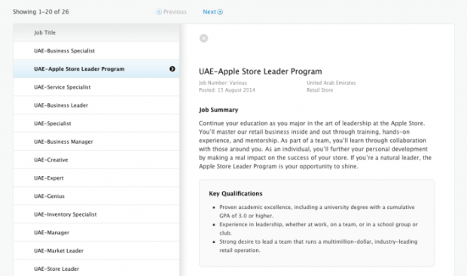Image resolution: width=467 pixels, height=276 pixels.
Task: Open the UAE-Service Specialist listing
Action: (96, 87)
